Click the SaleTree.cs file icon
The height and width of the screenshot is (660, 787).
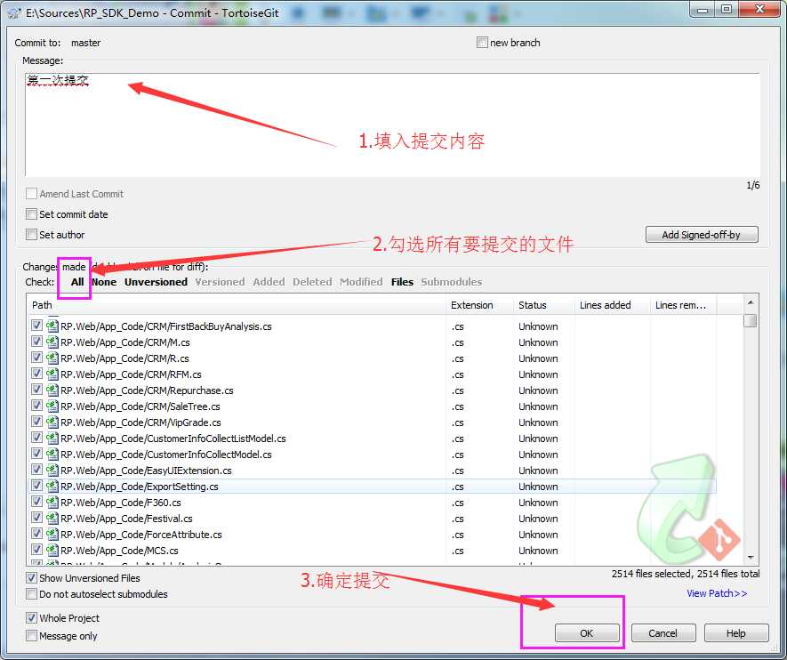(x=52, y=406)
